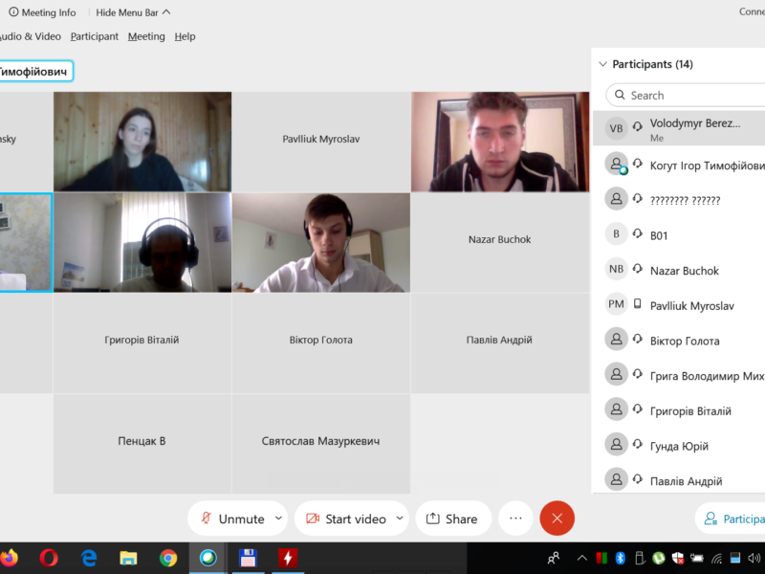Open the Participant menu

point(94,36)
